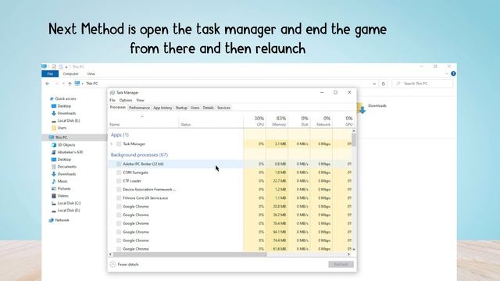Click the Task Manager title bar icon
The height and width of the screenshot is (281, 500).
[x=112, y=93]
